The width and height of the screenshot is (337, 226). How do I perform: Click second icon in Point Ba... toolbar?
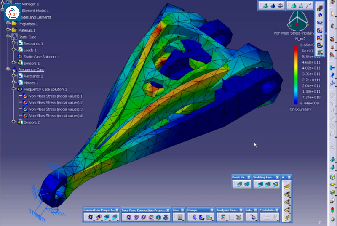point(247,184)
